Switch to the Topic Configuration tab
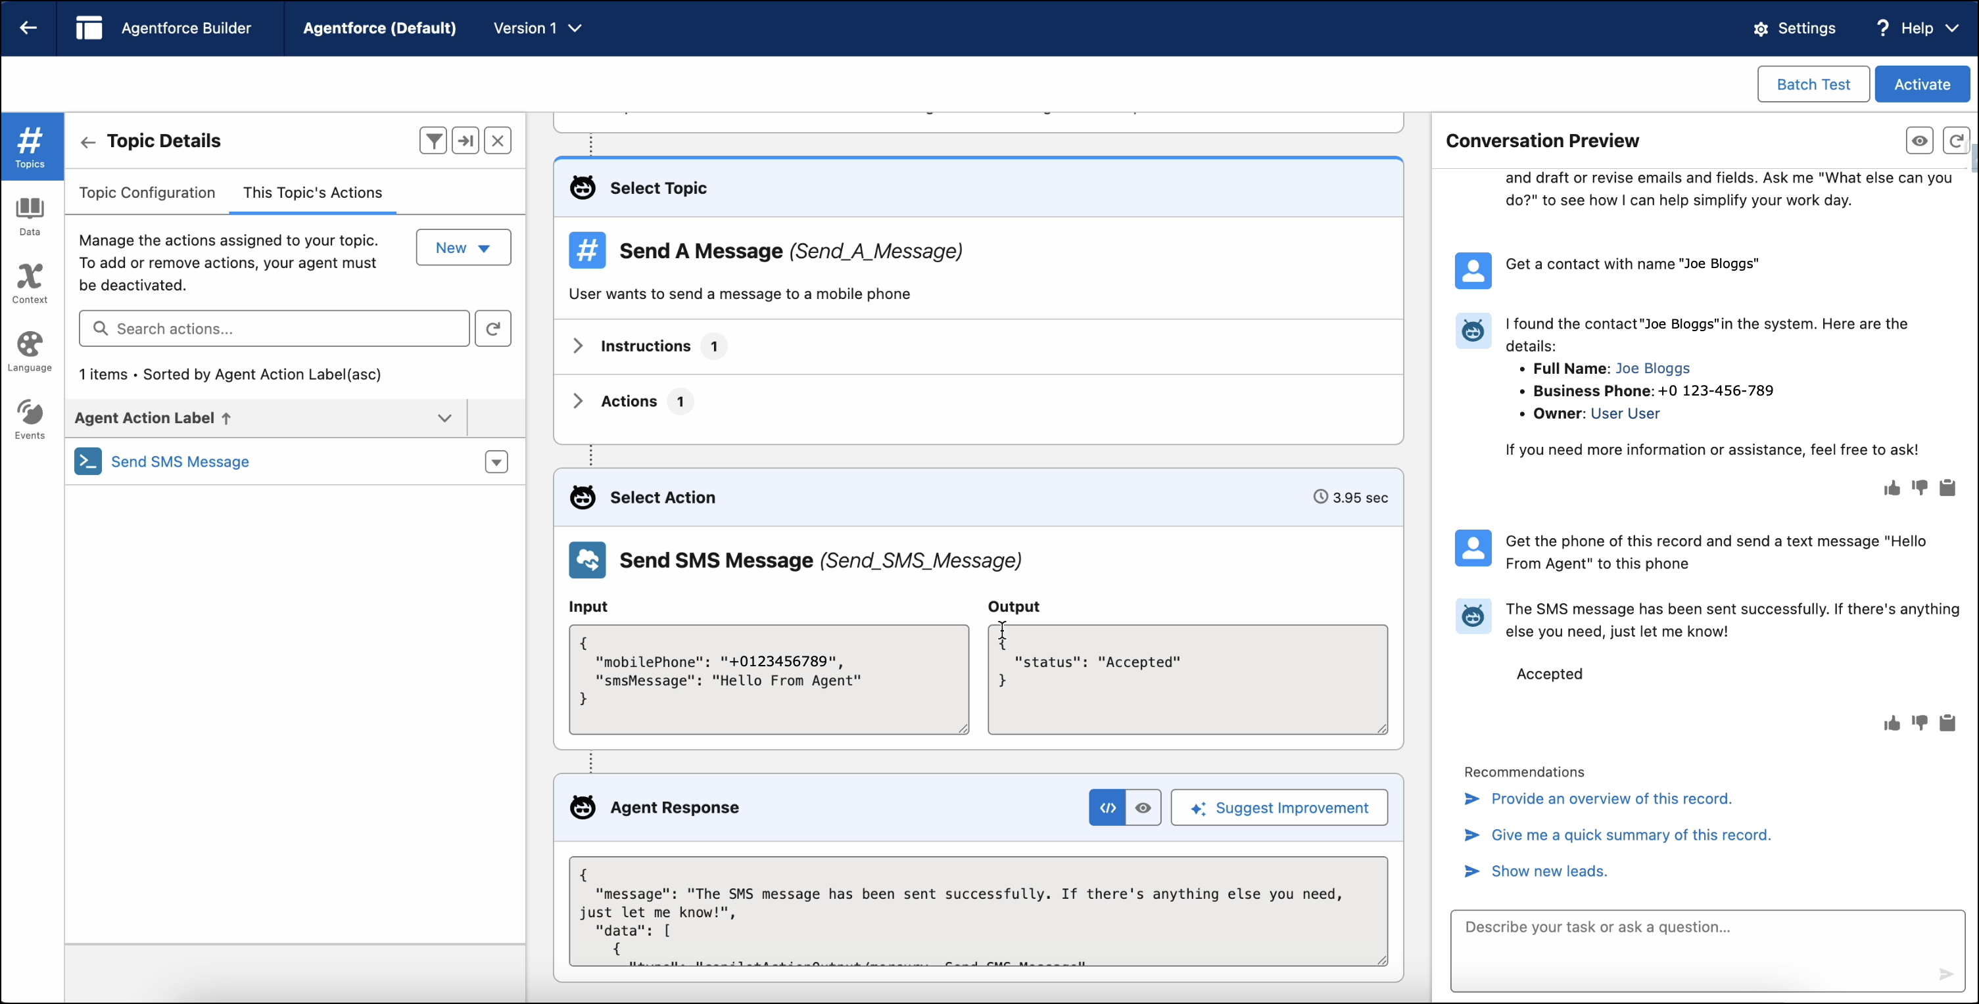Image resolution: width=1979 pixels, height=1004 pixels. (x=147, y=193)
